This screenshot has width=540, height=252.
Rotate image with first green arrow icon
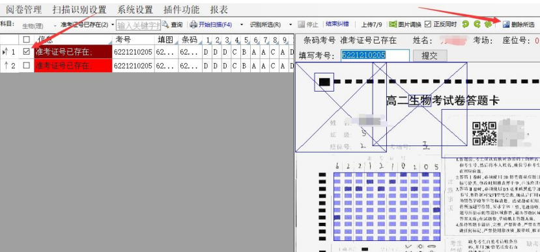tap(466, 24)
